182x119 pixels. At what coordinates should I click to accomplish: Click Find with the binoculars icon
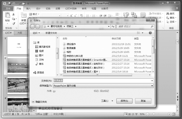[170, 14]
